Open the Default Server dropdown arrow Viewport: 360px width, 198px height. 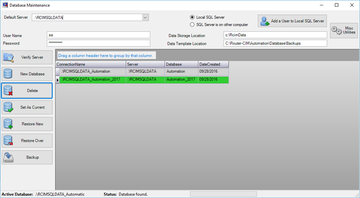point(145,17)
